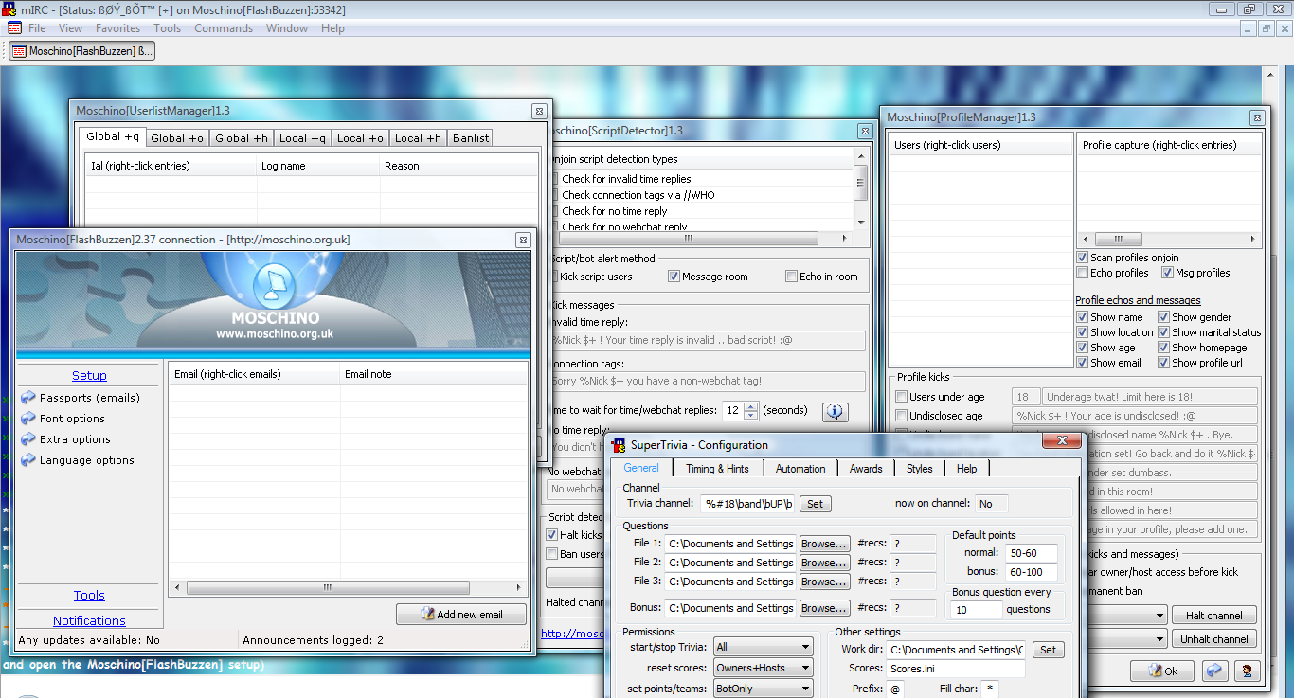Click the mIRC application icon in title bar

[x=10, y=9]
